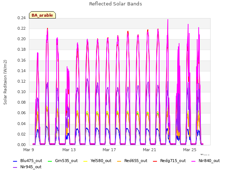This screenshot has height=174, width=232.
Task: Click the Mar 17 x-axis tick label
Action: (x=109, y=150)
